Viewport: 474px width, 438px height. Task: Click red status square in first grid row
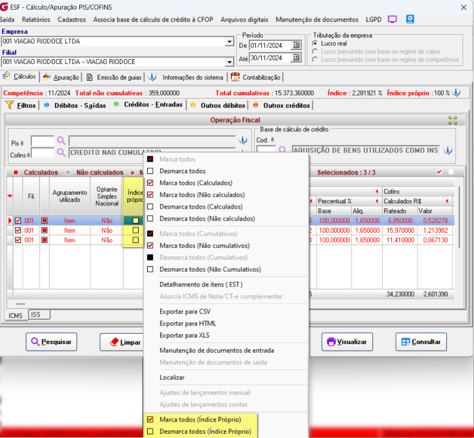point(44,221)
